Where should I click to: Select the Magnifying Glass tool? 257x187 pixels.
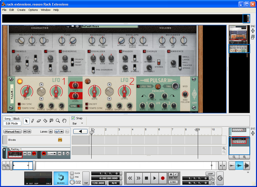pos(58,121)
